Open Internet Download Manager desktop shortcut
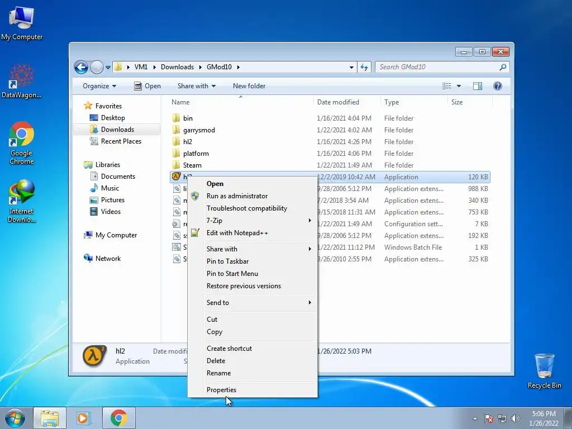 (x=22, y=201)
